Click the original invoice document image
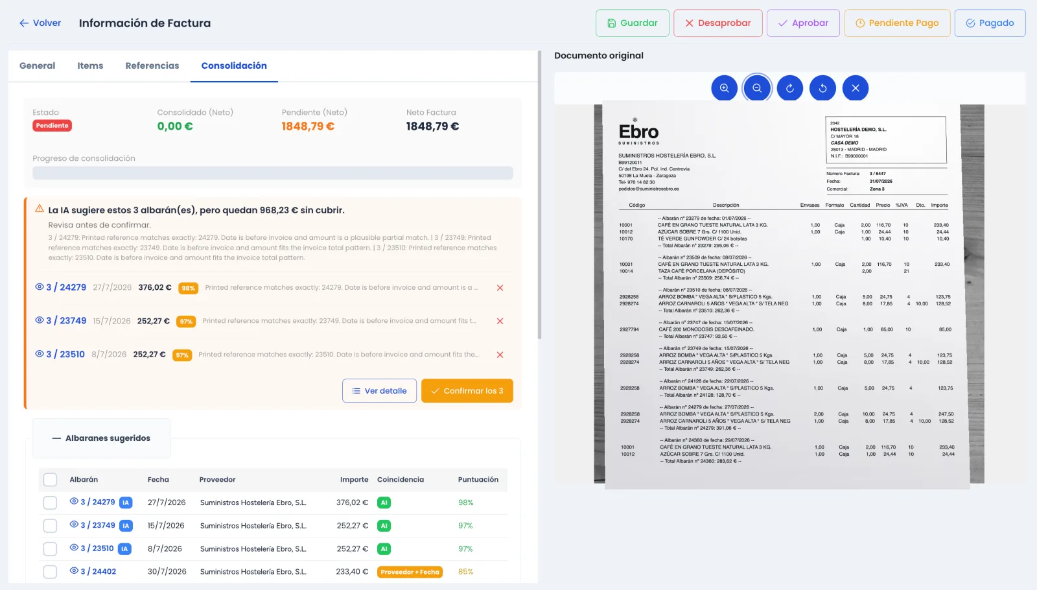This screenshot has width=1037, height=590. point(789,294)
